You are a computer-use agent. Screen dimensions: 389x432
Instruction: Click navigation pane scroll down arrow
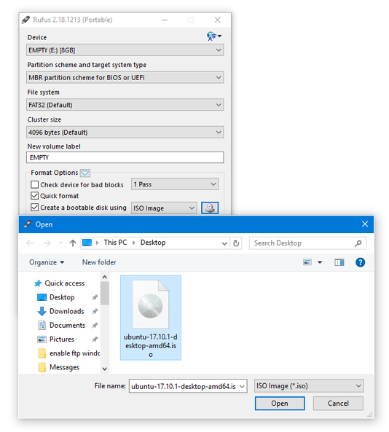(x=105, y=369)
